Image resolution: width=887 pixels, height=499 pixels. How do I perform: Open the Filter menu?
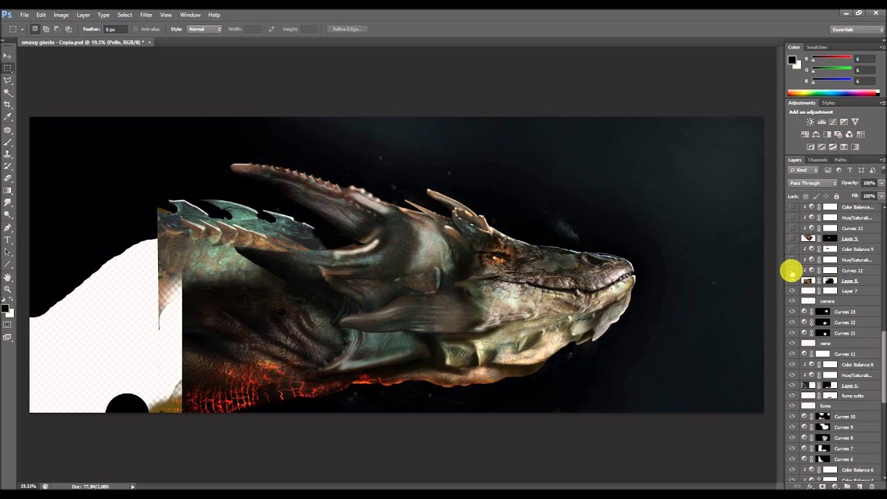[x=146, y=15]
